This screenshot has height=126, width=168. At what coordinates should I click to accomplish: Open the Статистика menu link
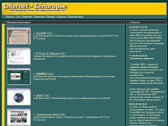pos(39,16)
